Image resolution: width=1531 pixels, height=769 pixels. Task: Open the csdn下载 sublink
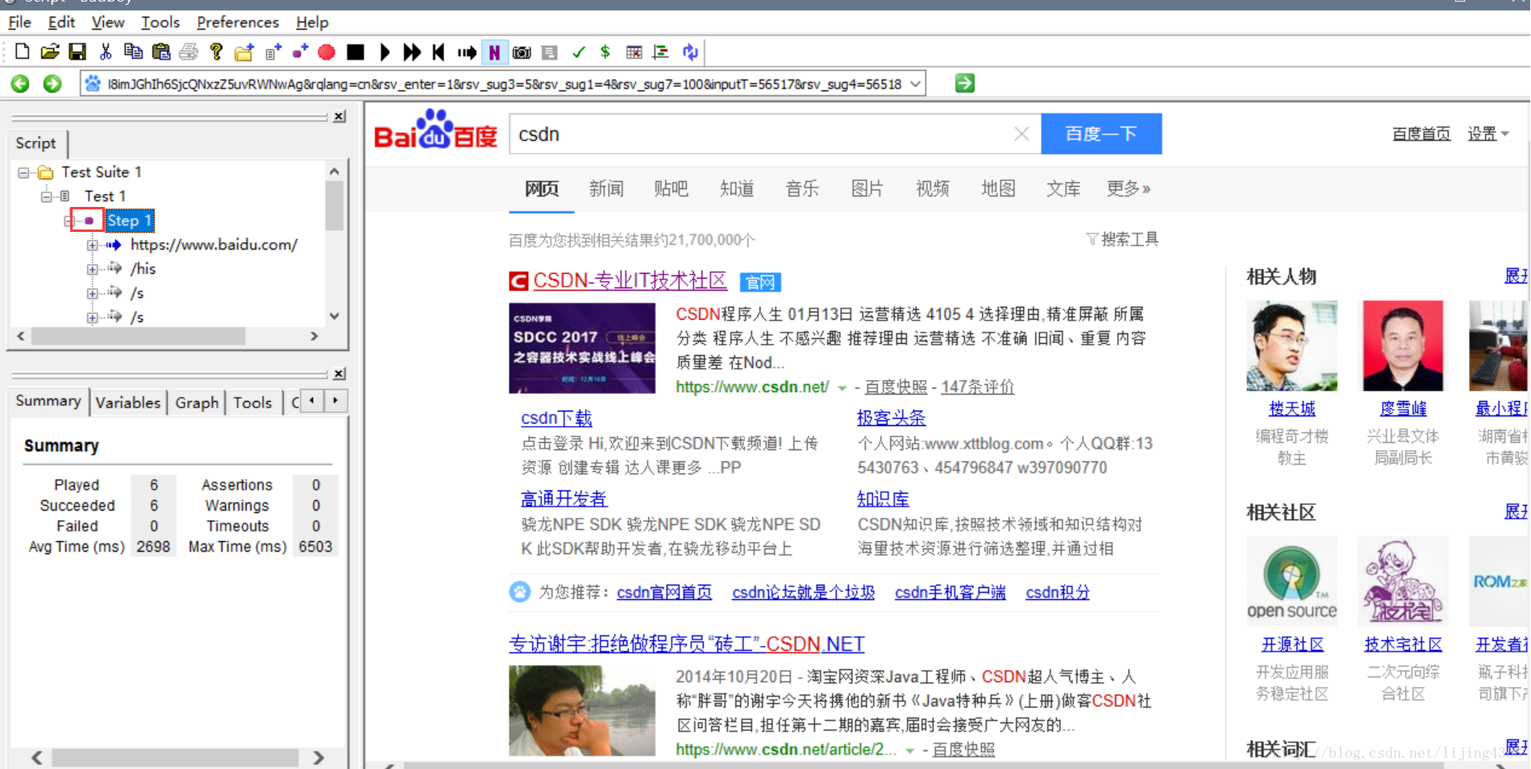[556, 418]
